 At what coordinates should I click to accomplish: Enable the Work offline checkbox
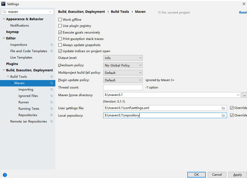point(60,20)
